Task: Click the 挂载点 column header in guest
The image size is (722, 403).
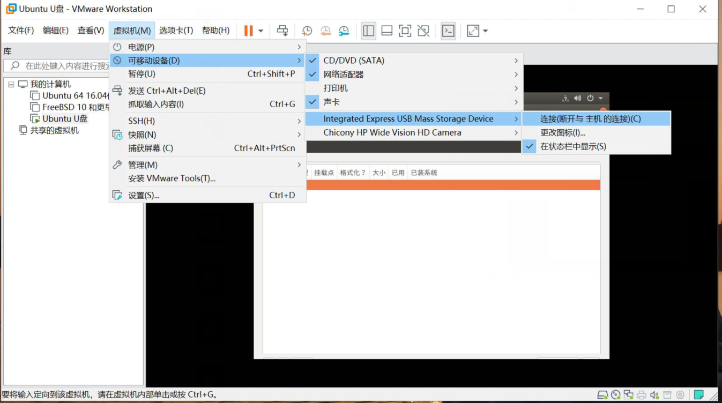Action: (x=324, y=173)
